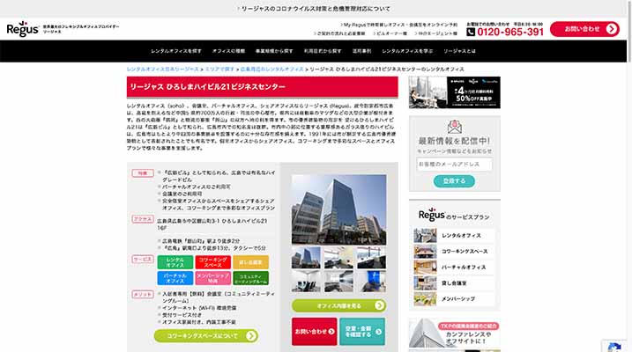Select the bottom-row middle interior thumbnail
Image resolution: width=632 pixels, height=352 pixels.
(x=339, y=282)
